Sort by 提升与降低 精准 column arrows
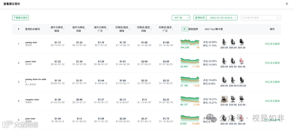The image size is (294, 130). click(64, 29)
